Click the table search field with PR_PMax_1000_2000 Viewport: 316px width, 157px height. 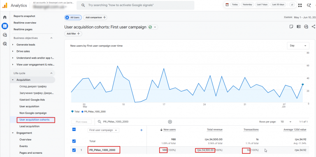tap(133, 122)
